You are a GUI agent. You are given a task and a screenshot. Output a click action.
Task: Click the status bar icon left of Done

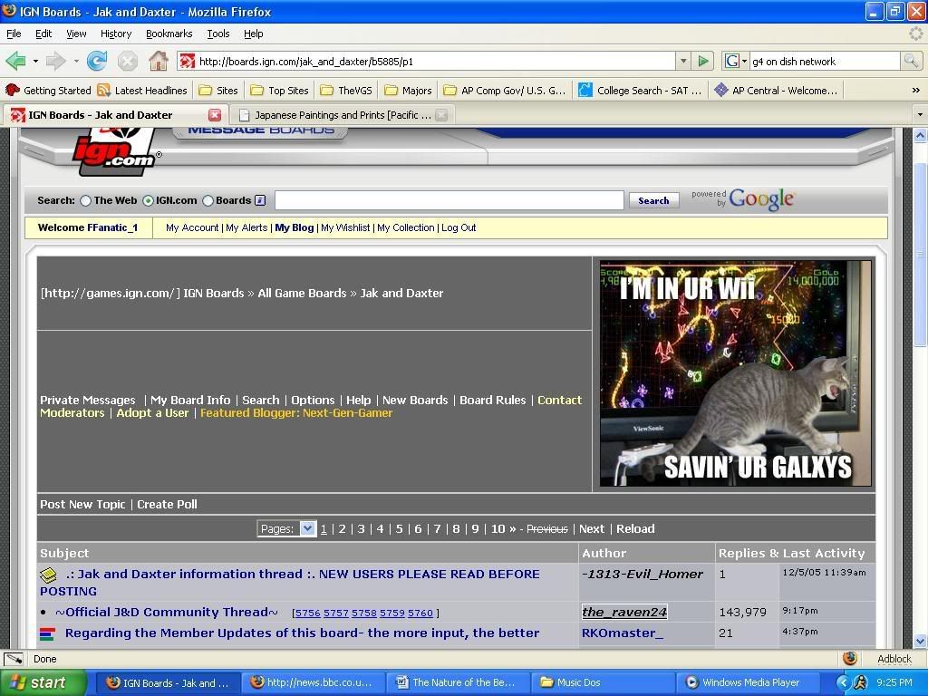14,659
